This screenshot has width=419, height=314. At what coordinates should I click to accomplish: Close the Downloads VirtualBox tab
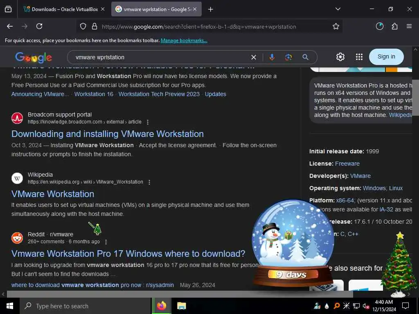tap(103, 9)
